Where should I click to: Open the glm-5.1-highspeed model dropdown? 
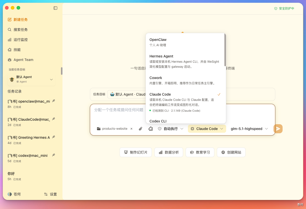click(x=249, y=129)
